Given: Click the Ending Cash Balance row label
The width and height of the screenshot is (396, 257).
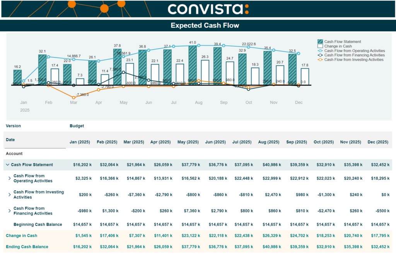Looking at the screenshot, I should pos(27,247).
